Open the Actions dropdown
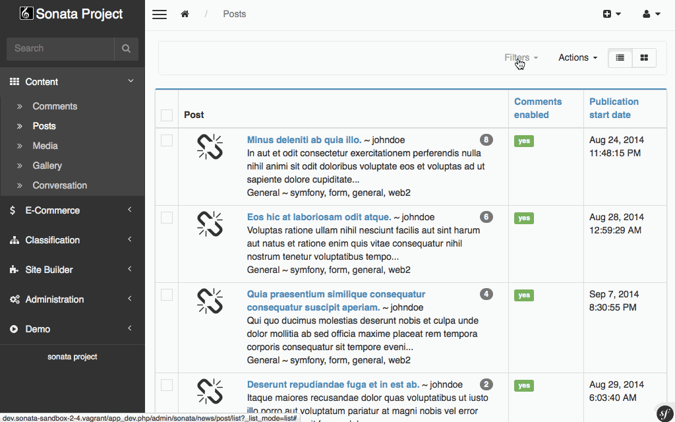This screenshot has height=422, width=675. pyautogui.click(x=577, y=58)
